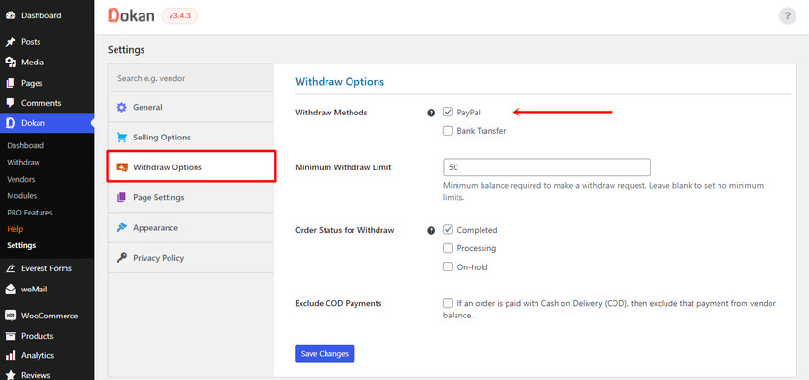This screenshot has width=809, height=380.
Task: Click the orange Help submenu link
Action: (15, 229)
